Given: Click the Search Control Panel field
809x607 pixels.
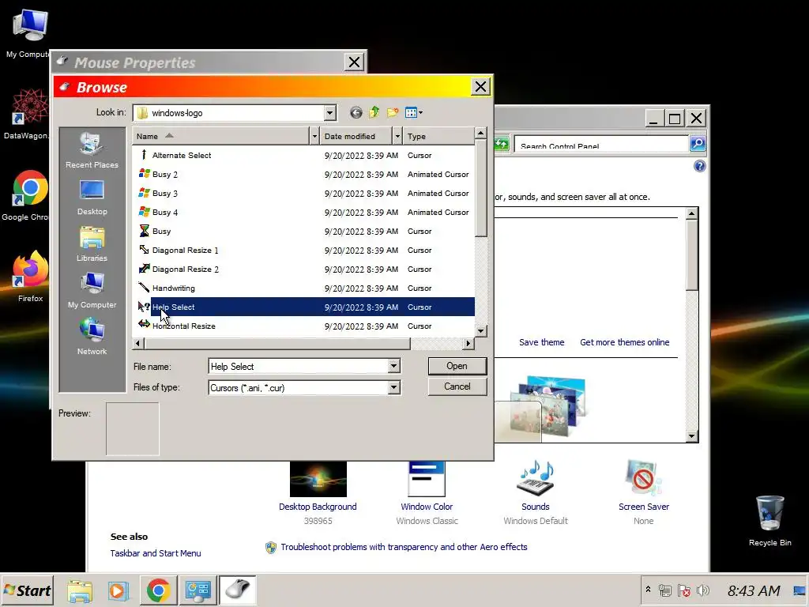Looking at the screenshot, I should (x=601, y=145).
